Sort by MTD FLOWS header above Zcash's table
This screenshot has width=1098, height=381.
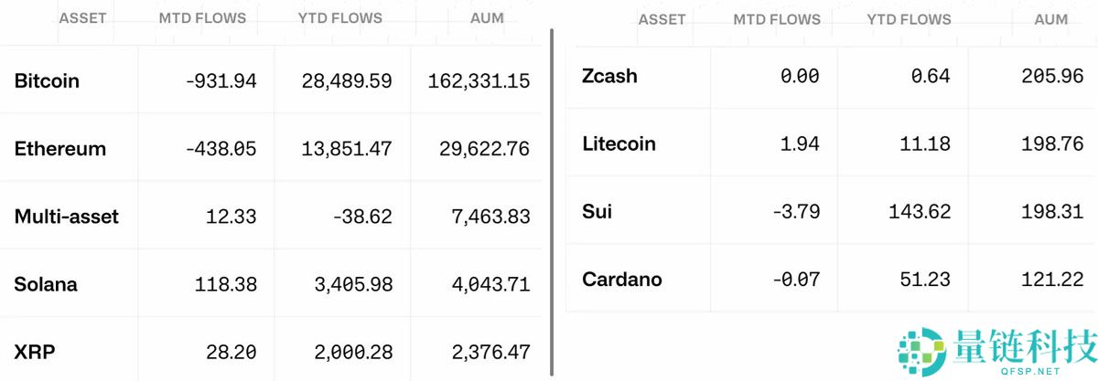click(777, 19)
